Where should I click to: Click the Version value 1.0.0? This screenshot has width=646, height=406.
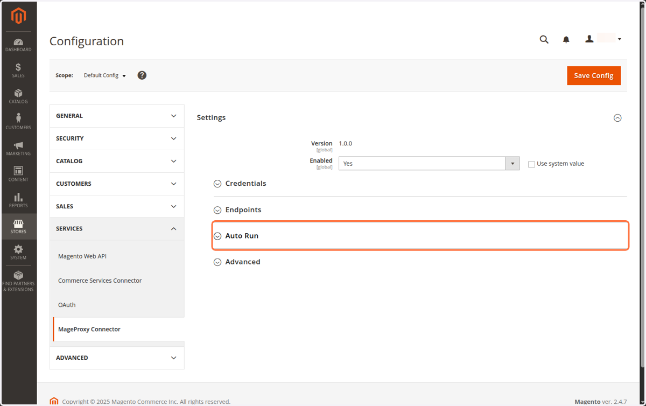click(x=345, y=144)
